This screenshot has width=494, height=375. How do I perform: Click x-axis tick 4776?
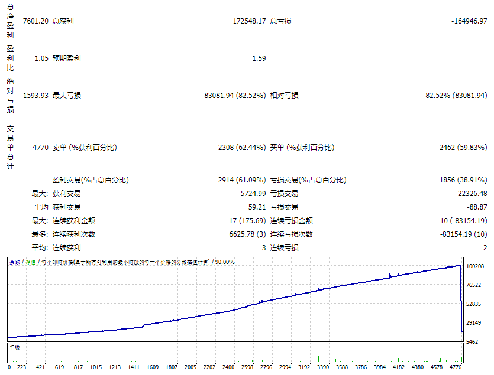tap(455, 367)
